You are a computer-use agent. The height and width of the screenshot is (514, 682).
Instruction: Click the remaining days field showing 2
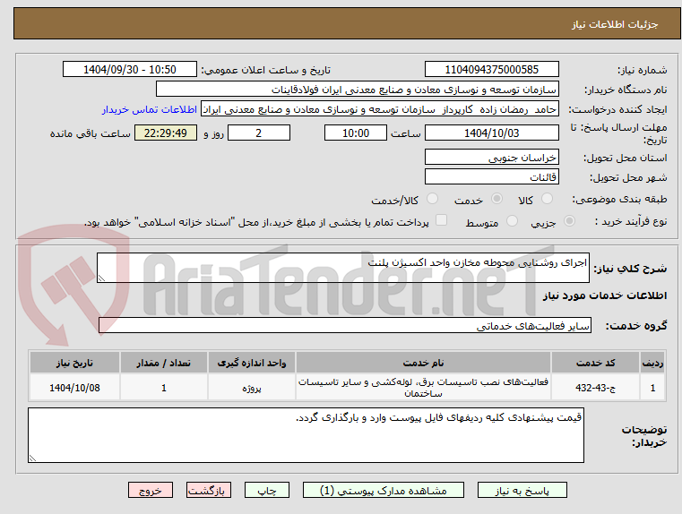pyautogui.click(x=259, y=133)
